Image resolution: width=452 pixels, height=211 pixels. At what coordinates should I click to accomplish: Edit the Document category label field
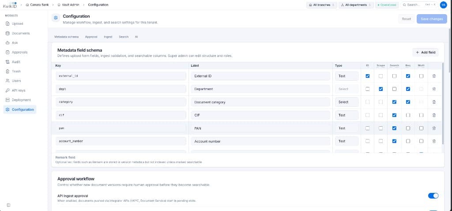click(260, 102)
